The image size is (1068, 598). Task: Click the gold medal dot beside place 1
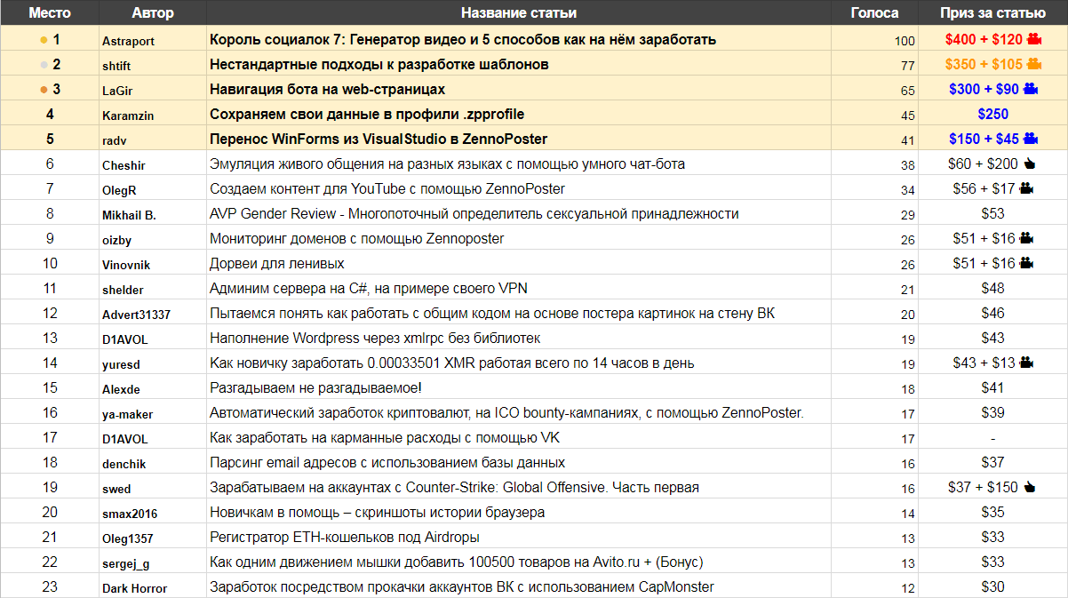44,40
